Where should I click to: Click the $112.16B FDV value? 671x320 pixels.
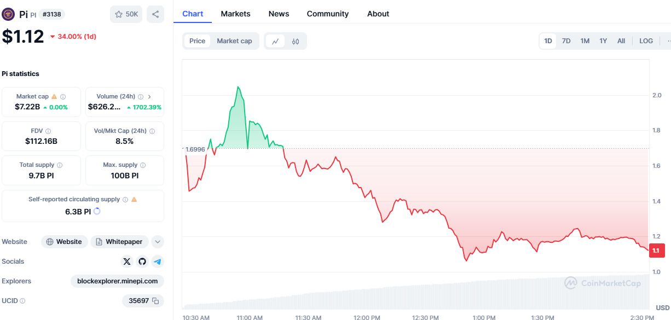41,141
